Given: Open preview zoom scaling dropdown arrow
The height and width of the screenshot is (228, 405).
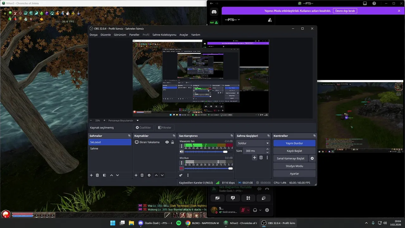Looking at the screenshot, I should (138, 120).
